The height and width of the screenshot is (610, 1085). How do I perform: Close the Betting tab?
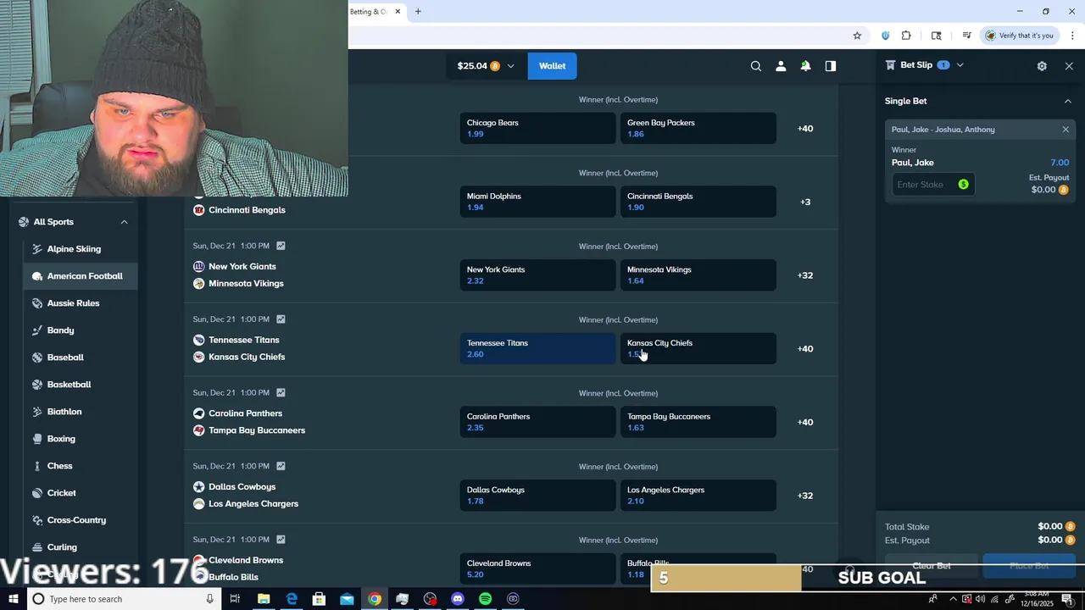pos(398,12)
